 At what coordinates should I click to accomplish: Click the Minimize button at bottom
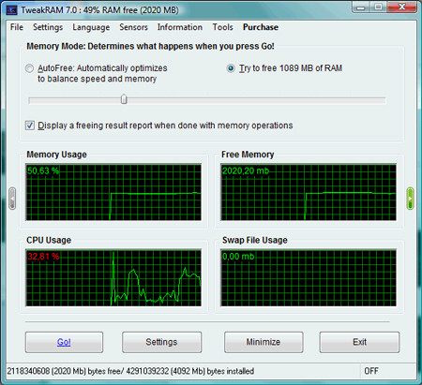(264, 342)
